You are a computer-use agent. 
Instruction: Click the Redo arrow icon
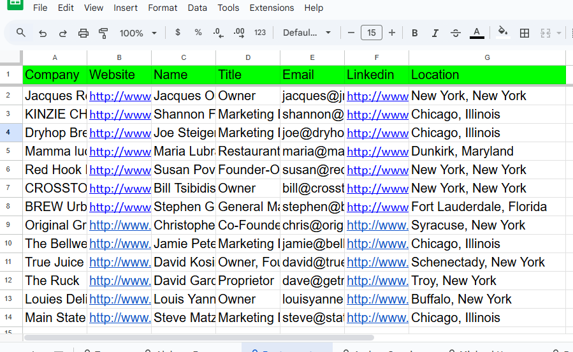(63, 33)
